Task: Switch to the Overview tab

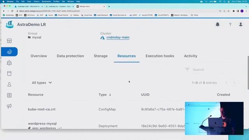Action: click(39, 56)
